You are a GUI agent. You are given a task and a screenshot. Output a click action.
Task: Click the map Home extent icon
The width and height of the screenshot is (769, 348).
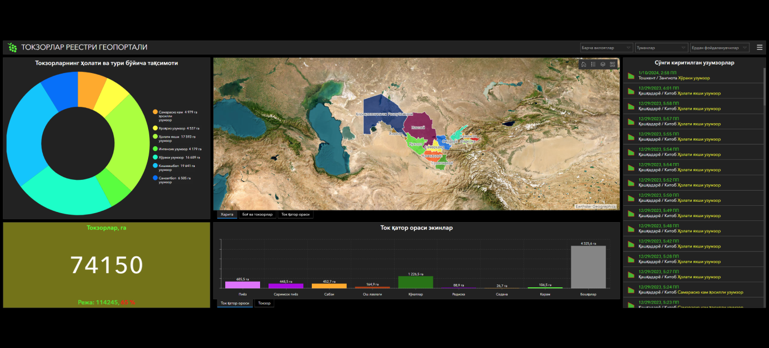[x=584, y=65]
